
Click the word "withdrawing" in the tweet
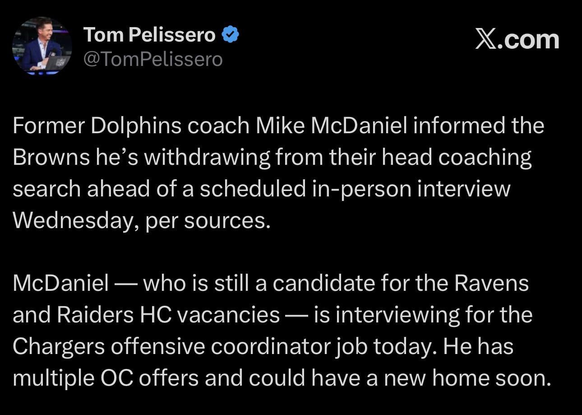click(207, 158)
